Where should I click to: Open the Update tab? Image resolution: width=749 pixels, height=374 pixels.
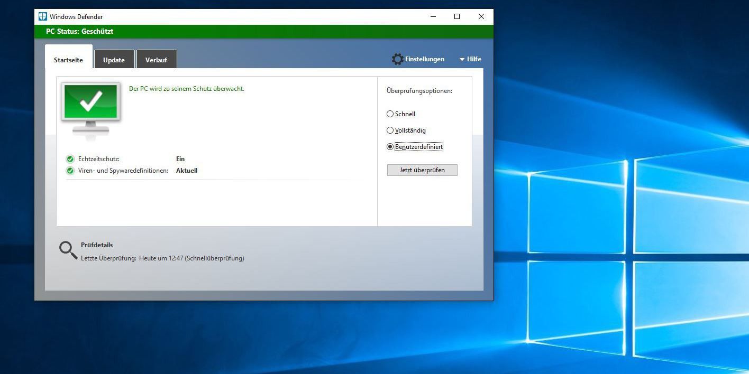pyautogui.click(x=114, y=59)
